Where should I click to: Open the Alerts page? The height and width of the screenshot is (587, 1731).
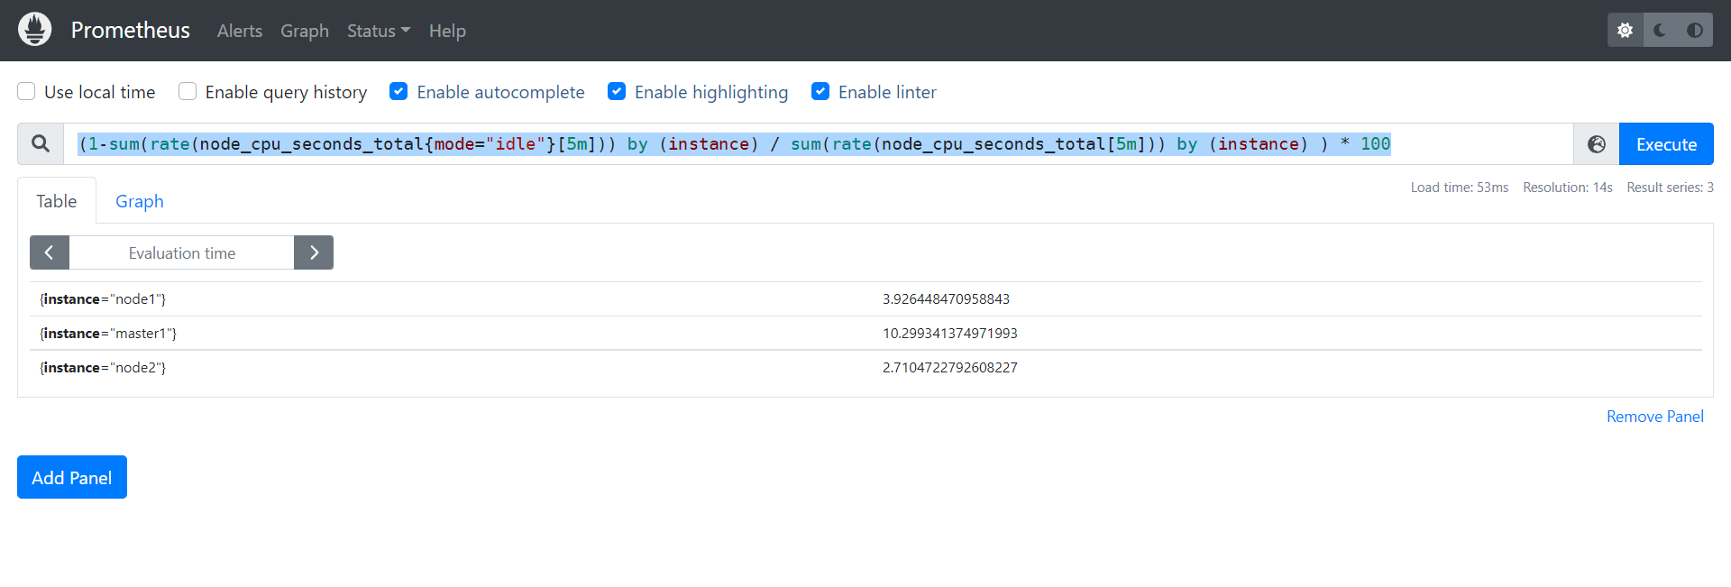(240, 31)
